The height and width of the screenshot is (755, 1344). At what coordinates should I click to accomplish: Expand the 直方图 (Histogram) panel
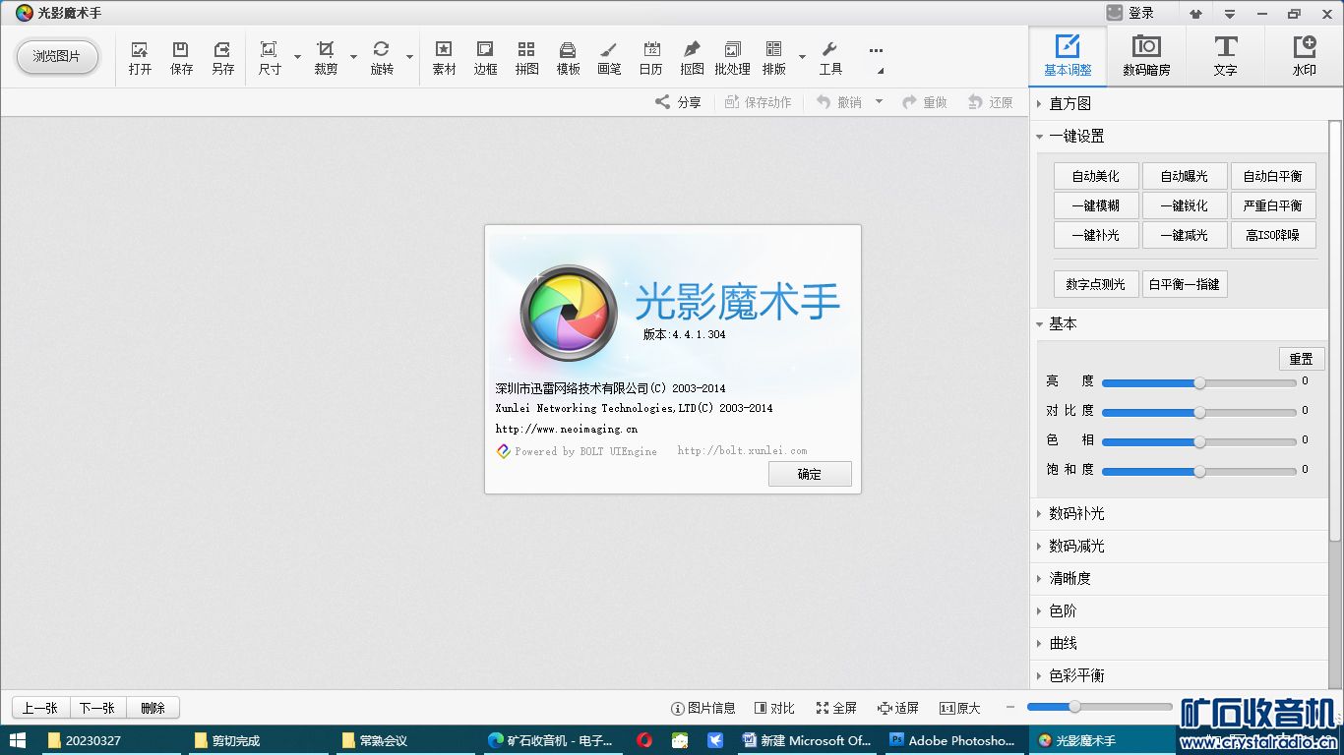coord(1069,103)
